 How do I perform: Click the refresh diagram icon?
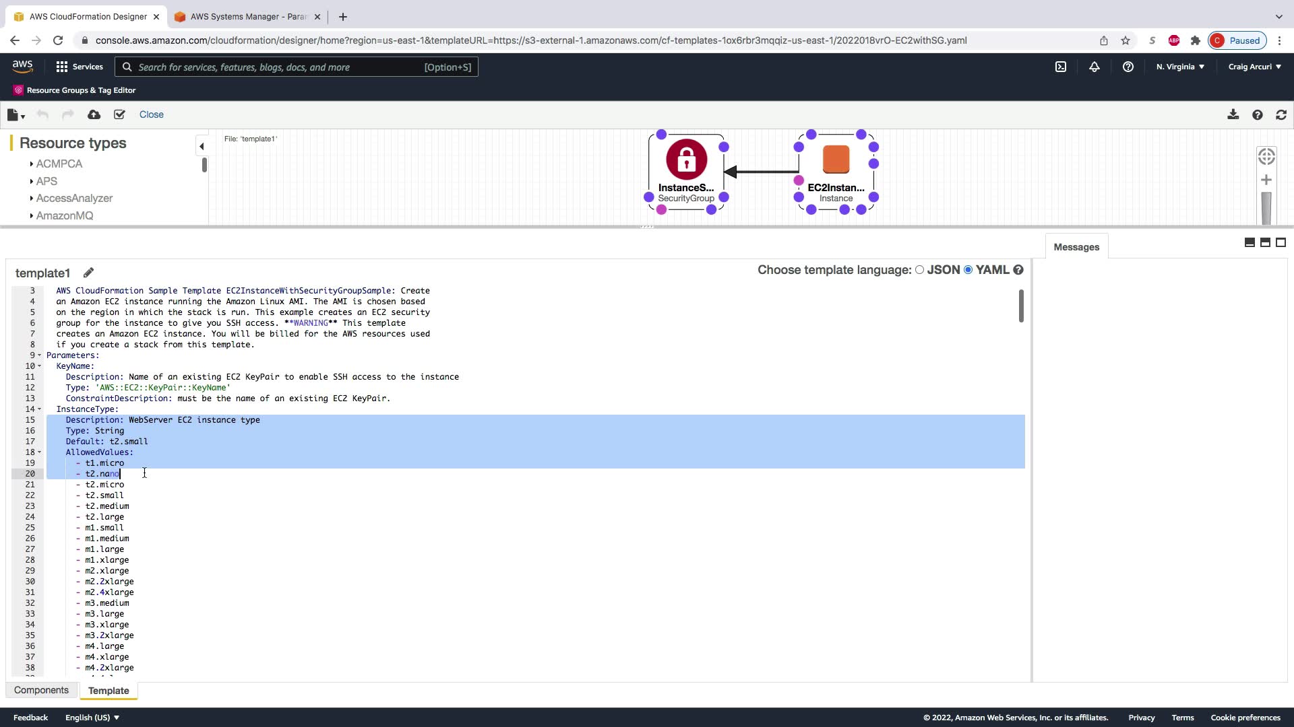(1281, 115)
